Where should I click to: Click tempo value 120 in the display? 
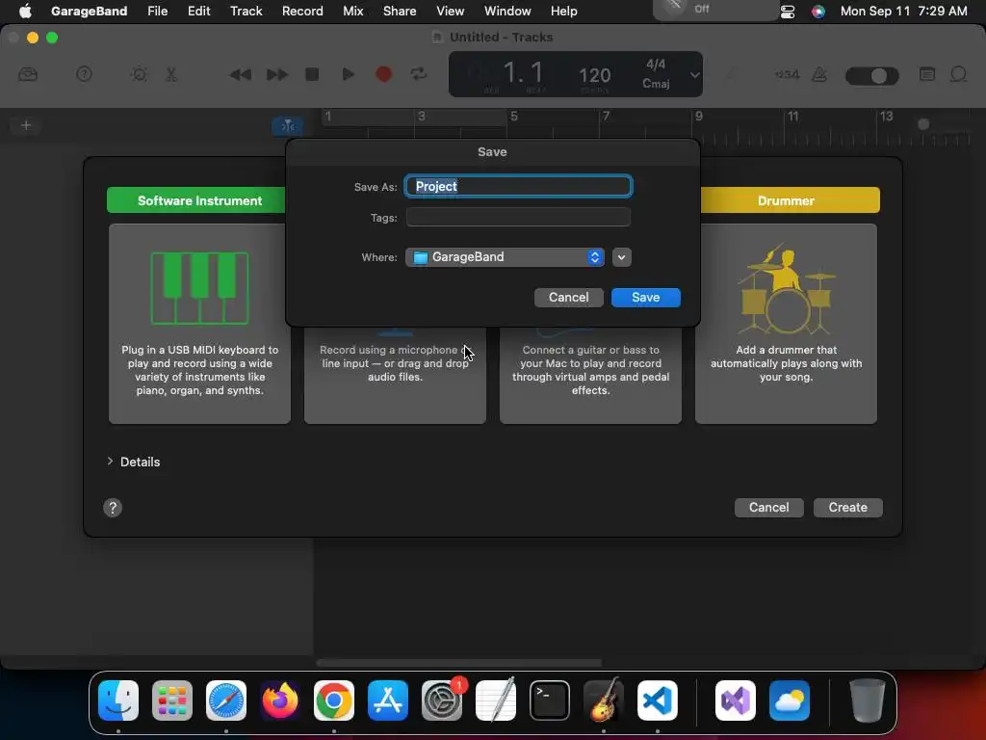click(x=594, y=75)
